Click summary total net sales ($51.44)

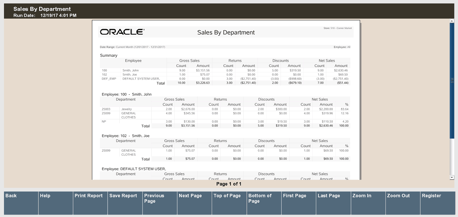coord(342,83)
